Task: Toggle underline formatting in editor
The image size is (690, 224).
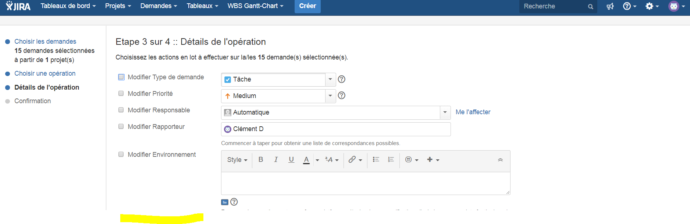Action: (291, 159)
